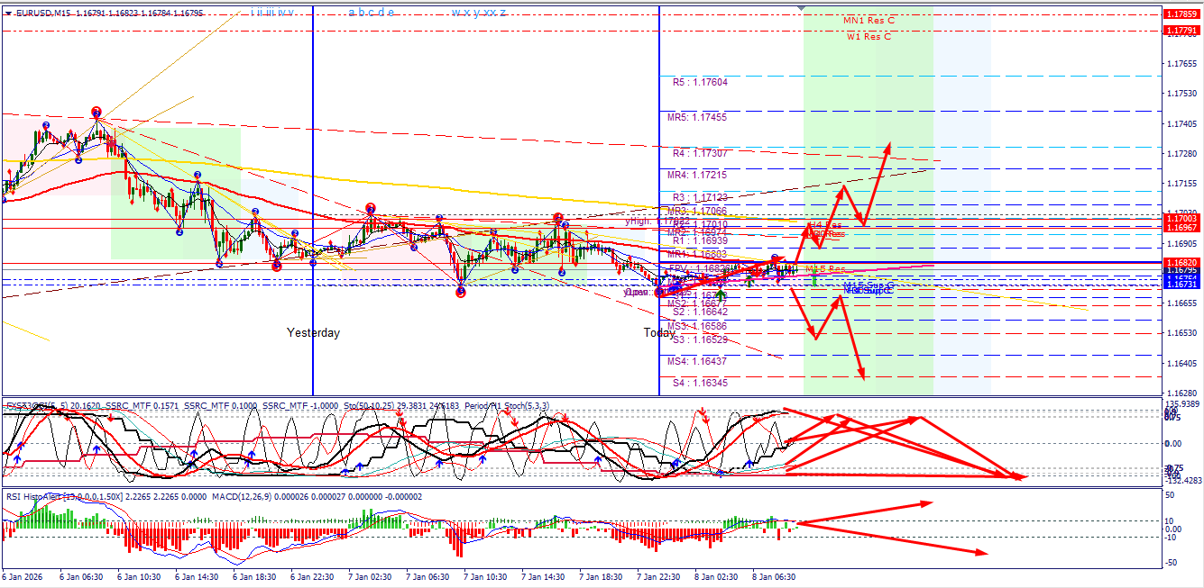1204x588 pixels.
Task: Click 1.17530 on the price scale
Action: point(1181,94)
